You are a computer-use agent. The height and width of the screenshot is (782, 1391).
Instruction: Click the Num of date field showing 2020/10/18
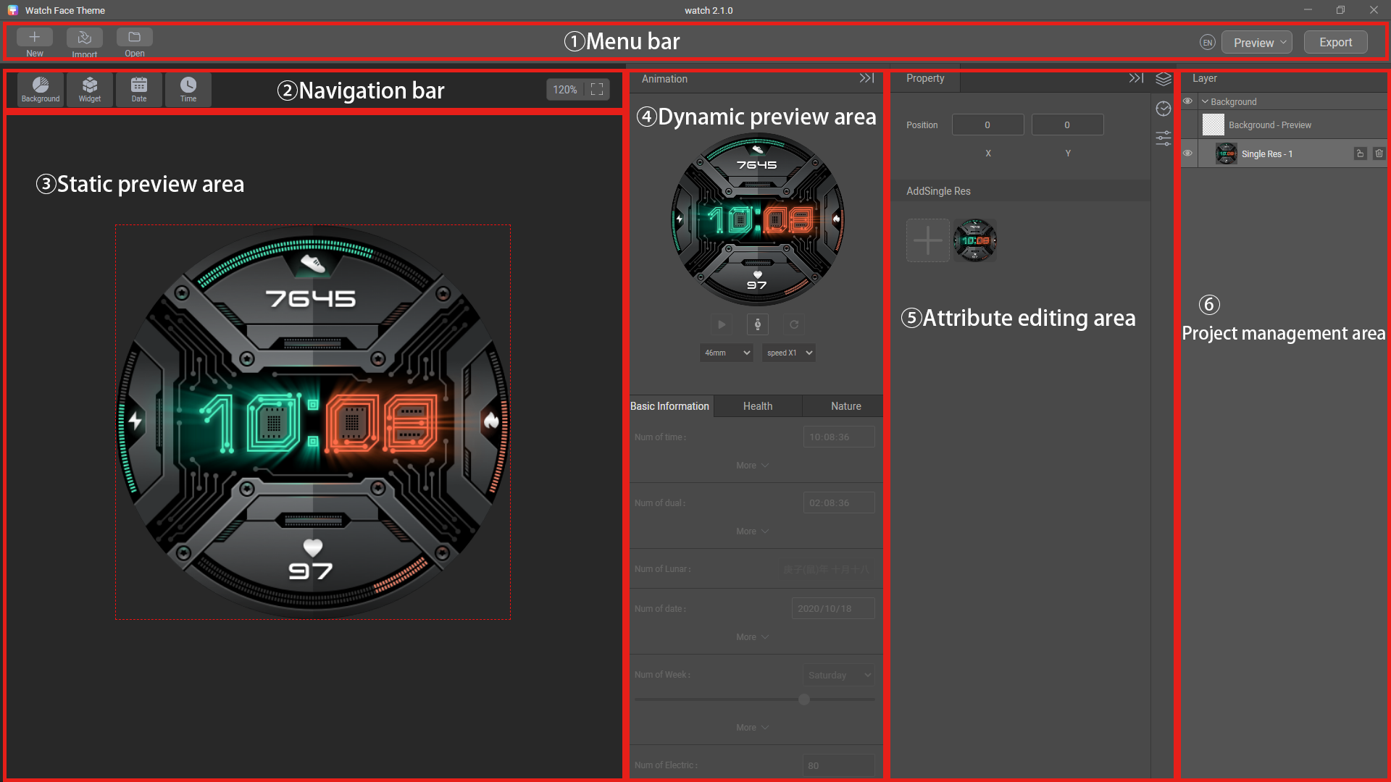[x=833, y=609]
